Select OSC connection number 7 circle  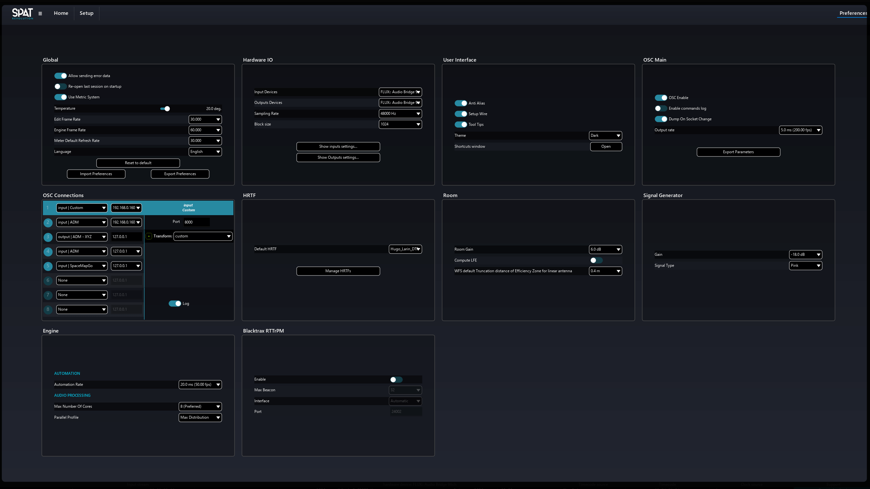click(x=48, y=295)
